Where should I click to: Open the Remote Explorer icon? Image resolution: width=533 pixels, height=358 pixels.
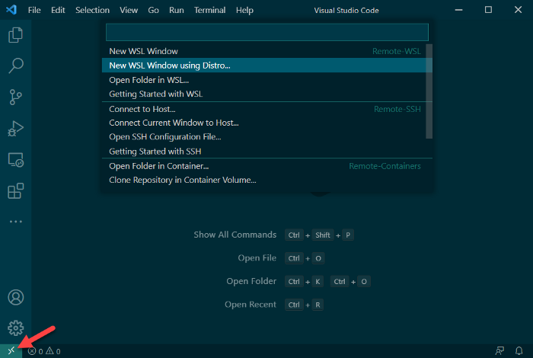[x=15, y=160]
